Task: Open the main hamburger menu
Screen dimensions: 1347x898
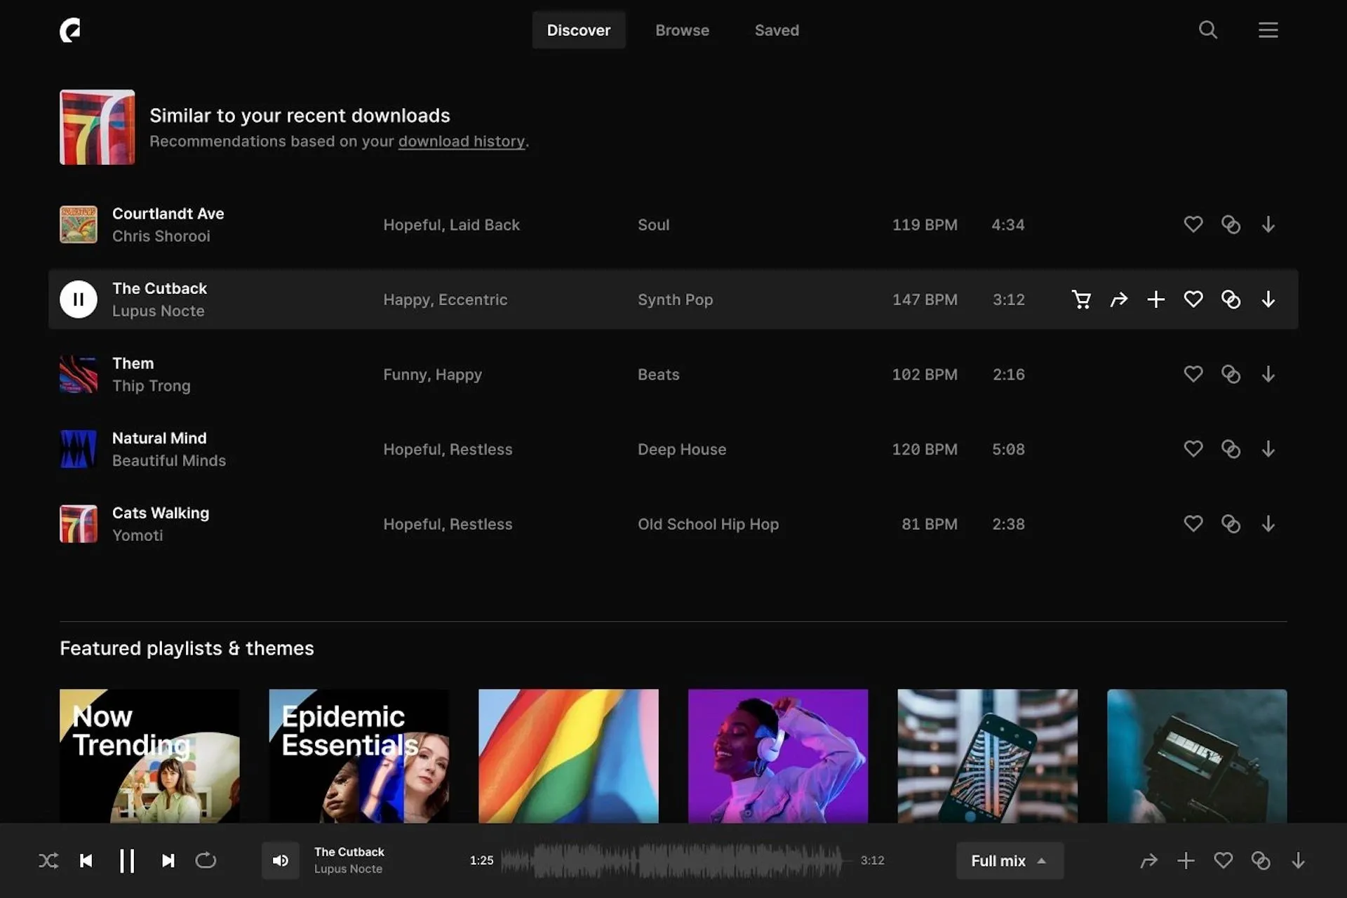Action: [x=1268, y=29]
